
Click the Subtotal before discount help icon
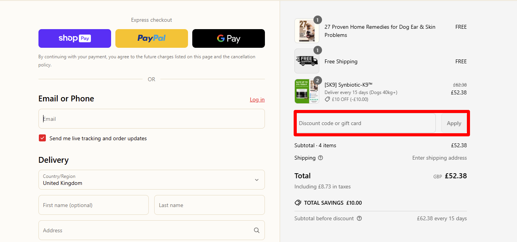[359, 218]
